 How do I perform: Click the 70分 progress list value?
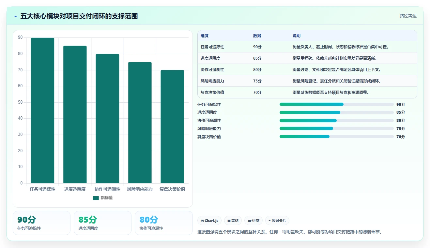point(401,137)
